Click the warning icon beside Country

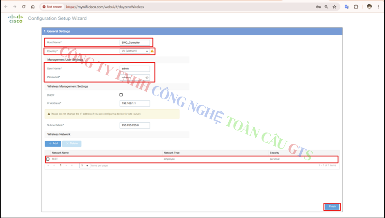[x=152, y=51]
